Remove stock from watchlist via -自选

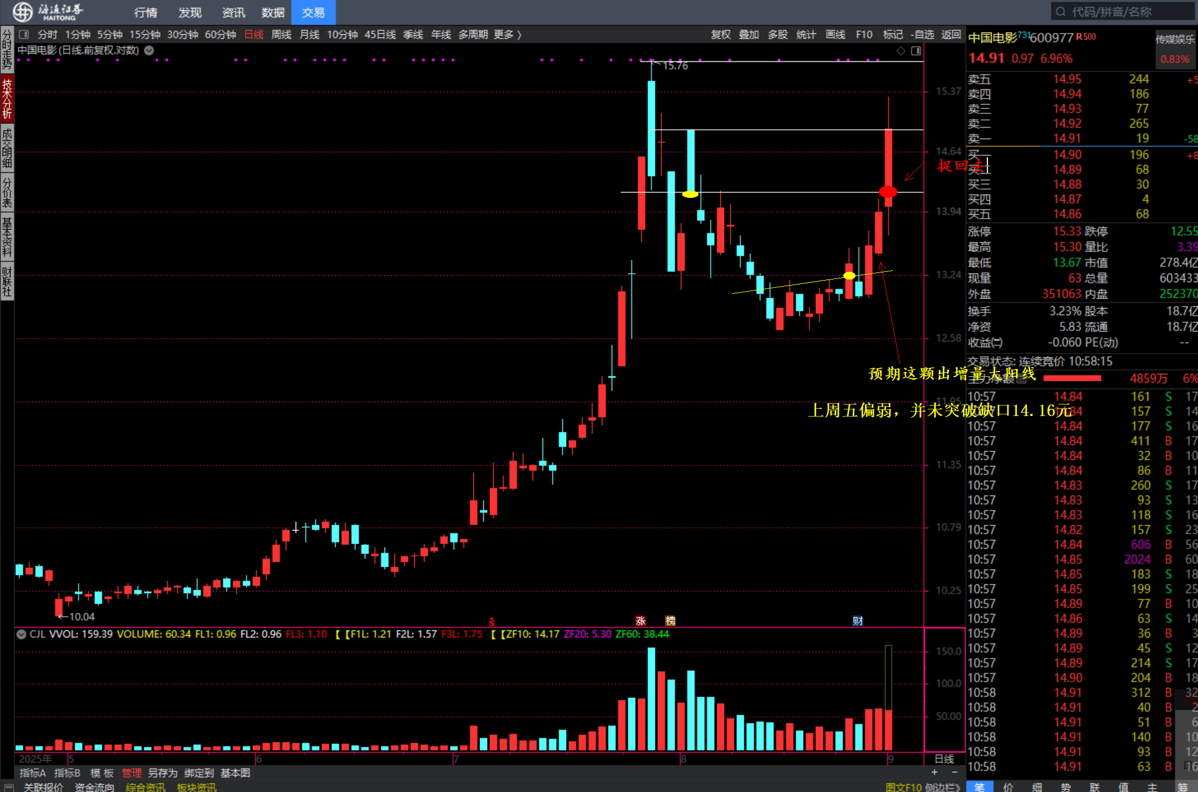click(x=922, y=35)
